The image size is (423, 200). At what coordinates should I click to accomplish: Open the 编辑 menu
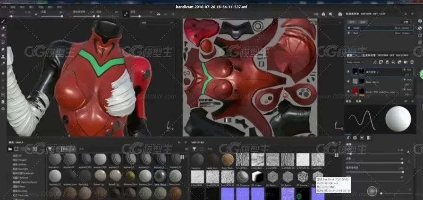pos(12,7)
